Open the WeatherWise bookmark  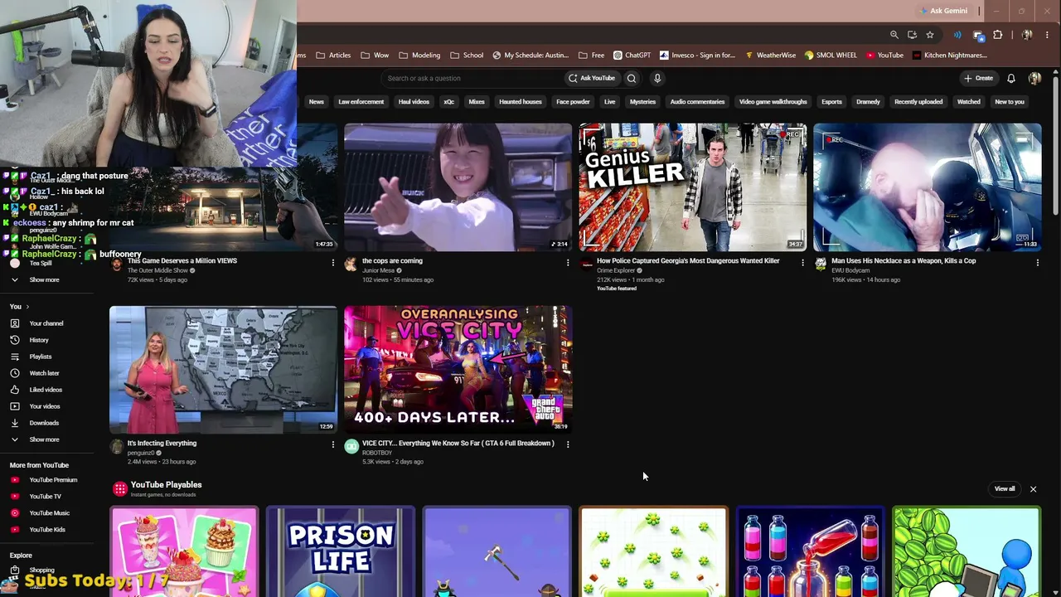coord(770,56)
